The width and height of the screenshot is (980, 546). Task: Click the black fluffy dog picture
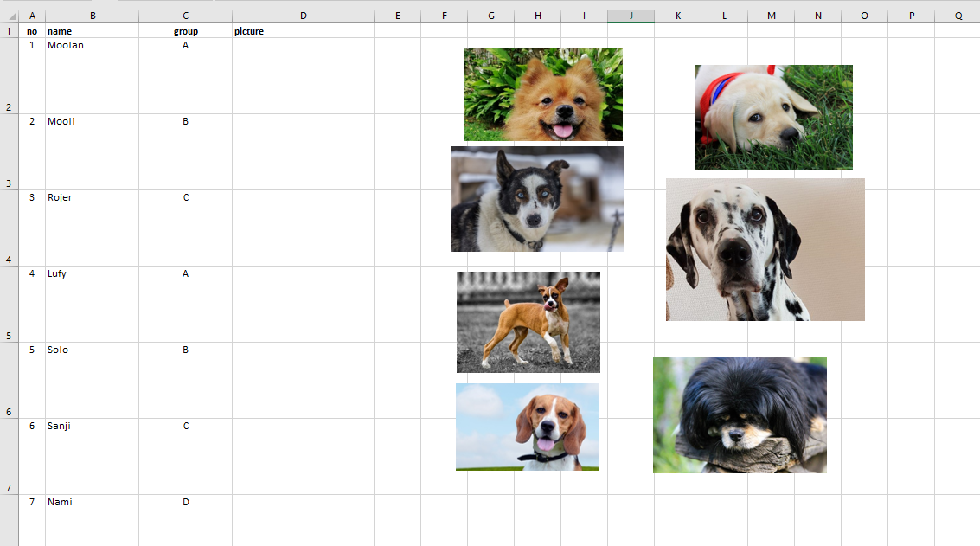[740, 414]
